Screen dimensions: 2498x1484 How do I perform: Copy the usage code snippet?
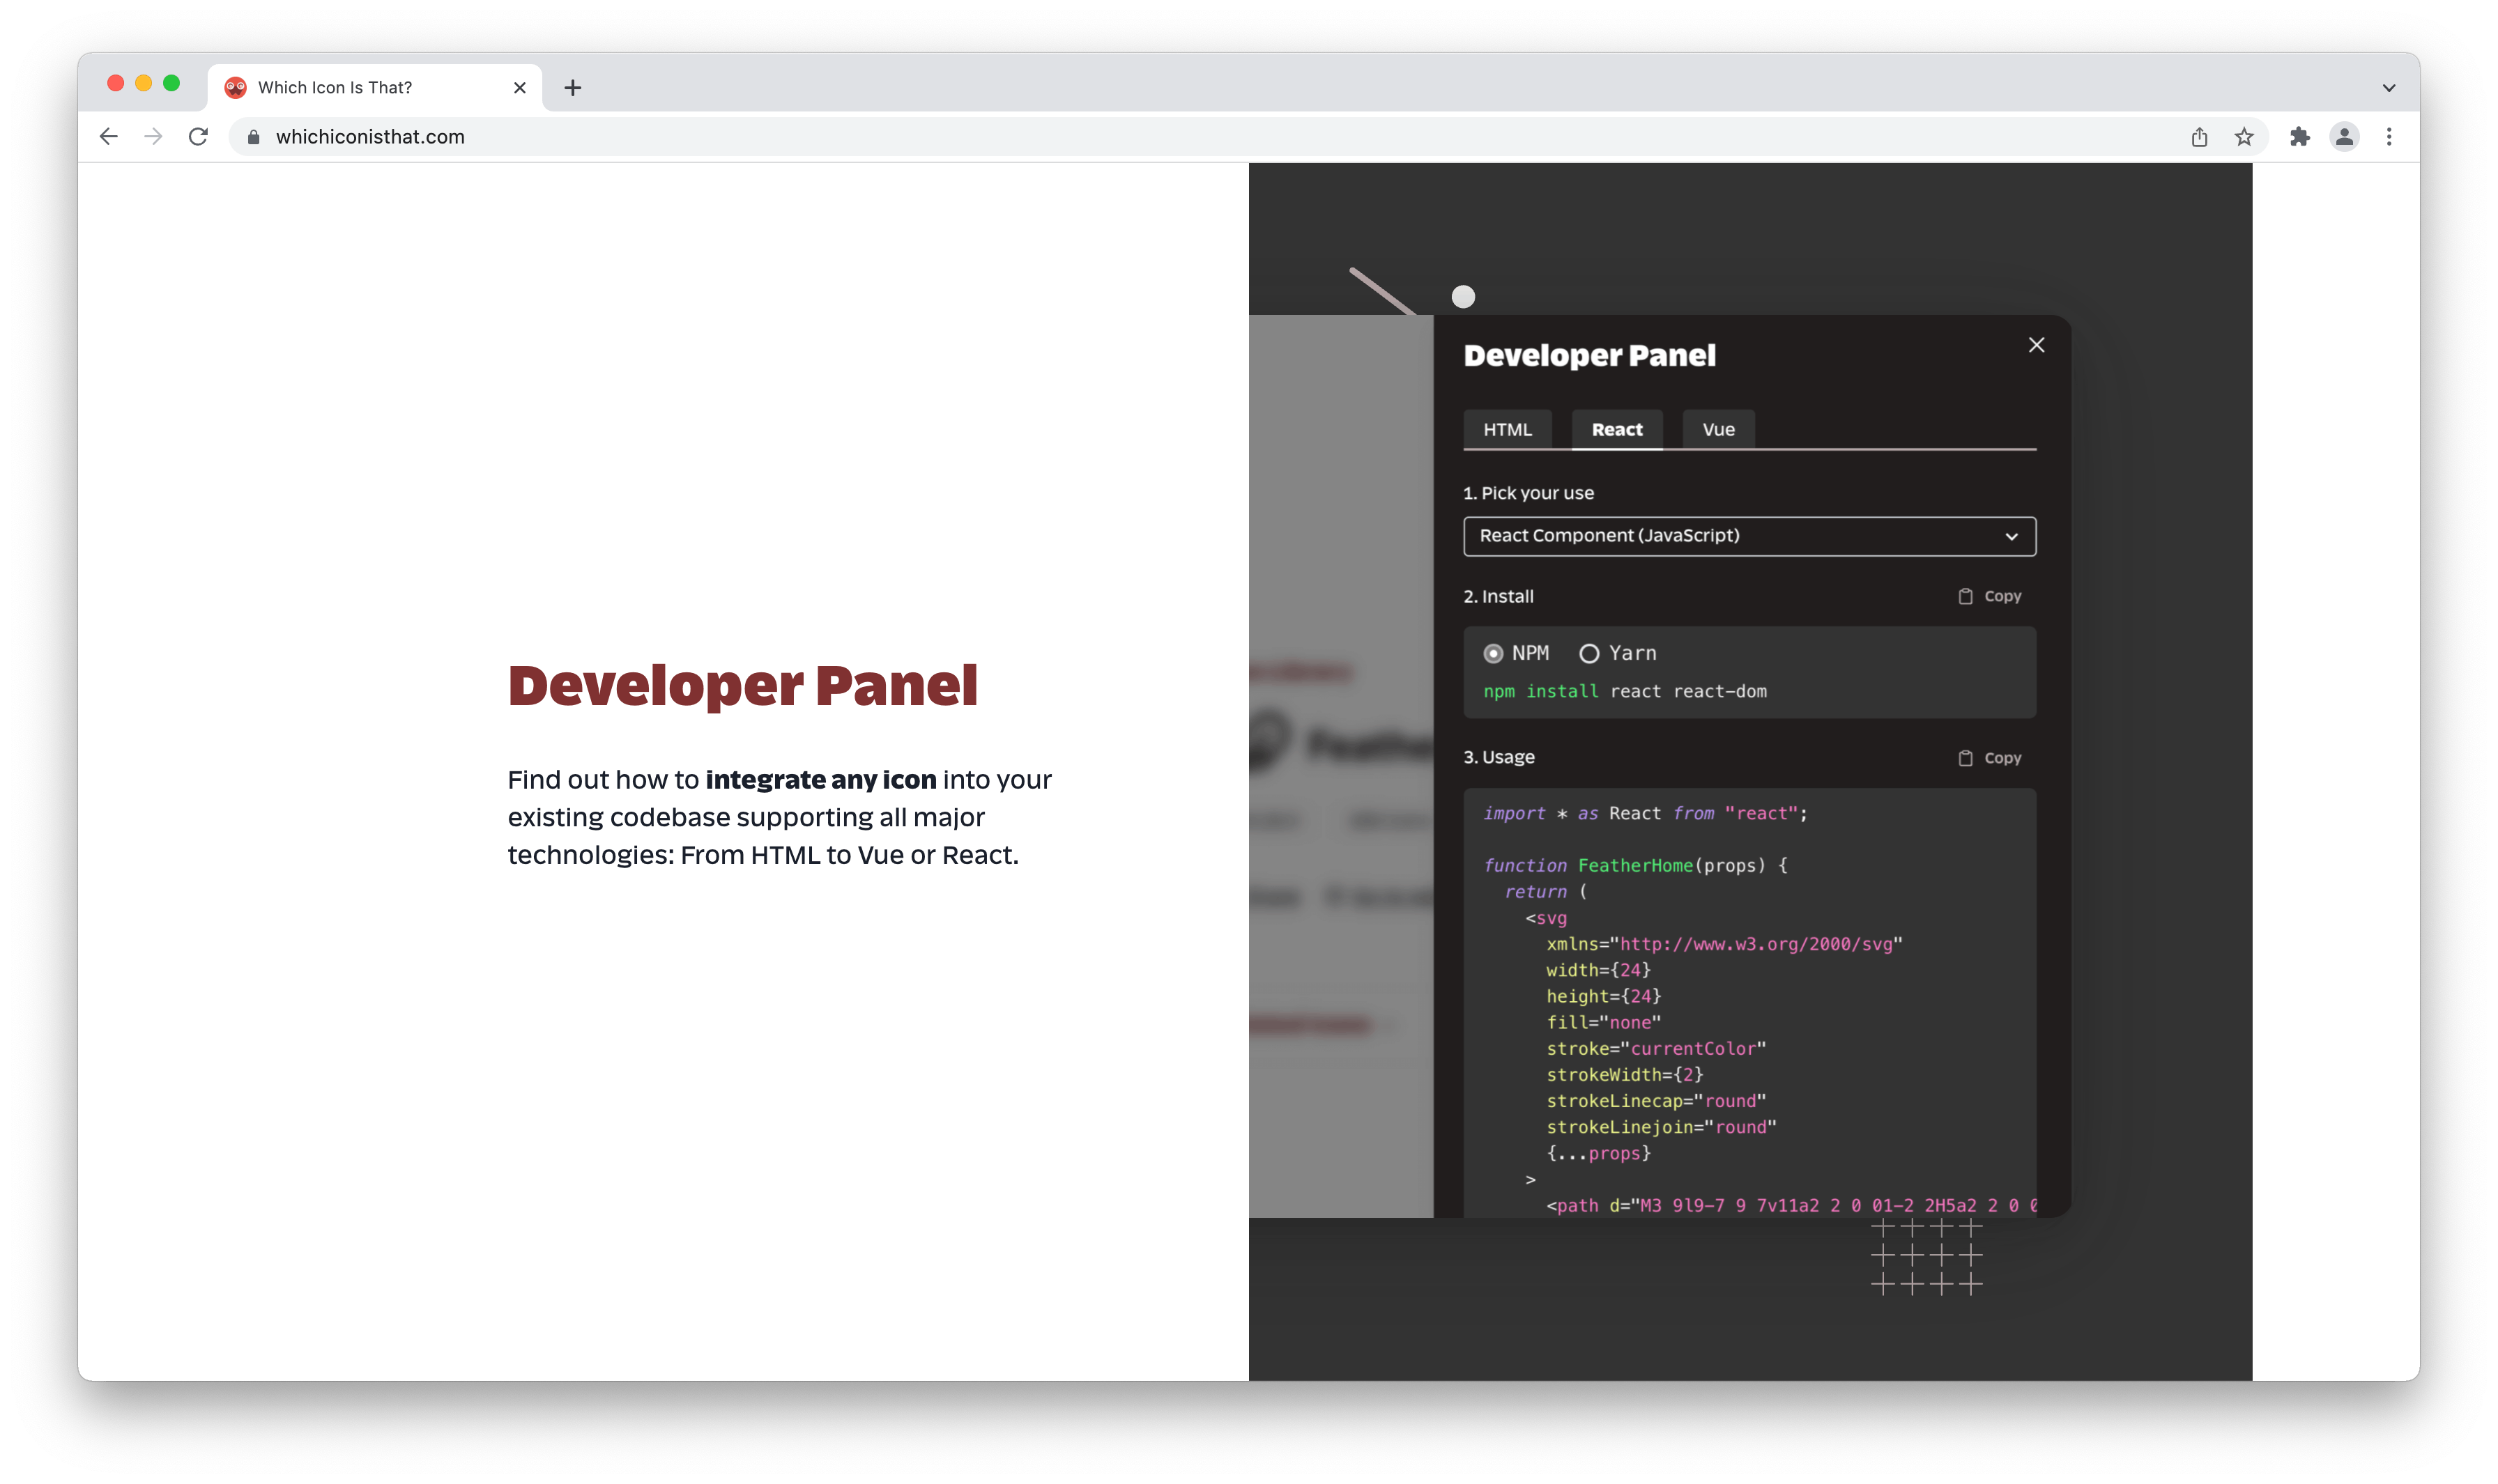[1989, 758]
